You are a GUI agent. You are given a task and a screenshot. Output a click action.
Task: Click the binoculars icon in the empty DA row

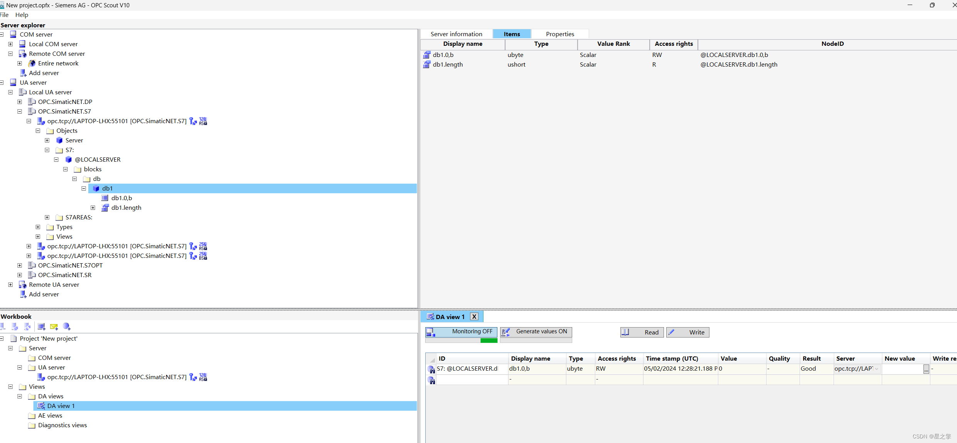[431, 380]
